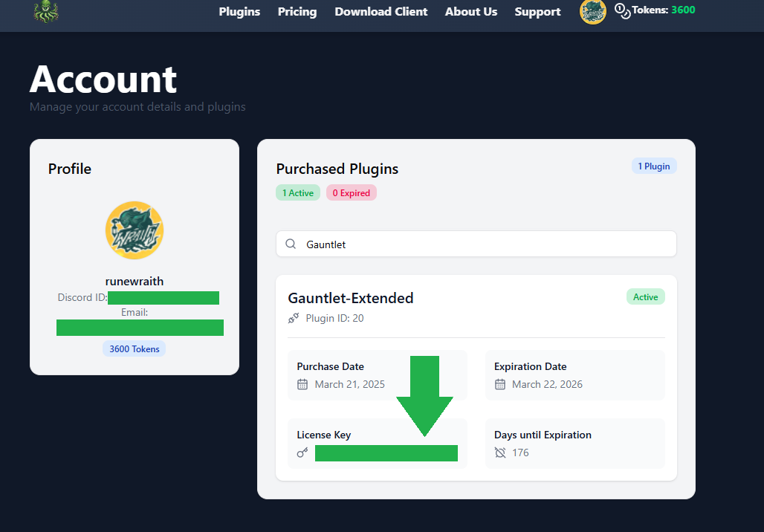Image resolution: width=764 pixels, height=532 pixels.
Task: Click inside the Gauntlet search field
Action: [x=446, y=244]
